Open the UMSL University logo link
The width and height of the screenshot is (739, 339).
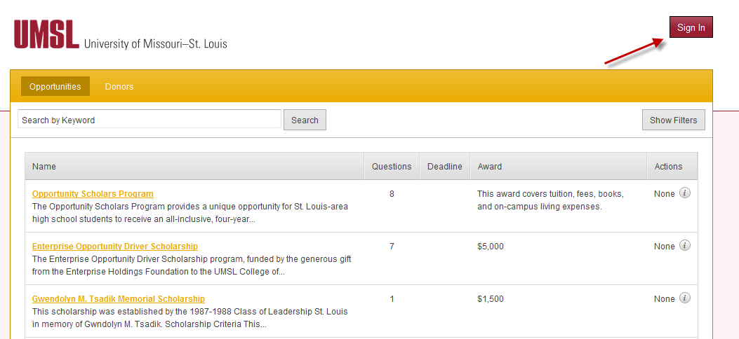coord(121,34)
